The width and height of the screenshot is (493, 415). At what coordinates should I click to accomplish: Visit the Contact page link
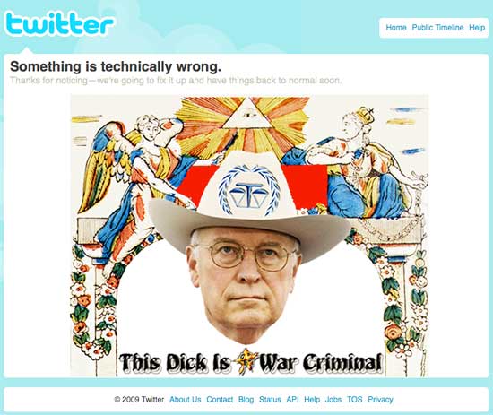click(220, 400)
